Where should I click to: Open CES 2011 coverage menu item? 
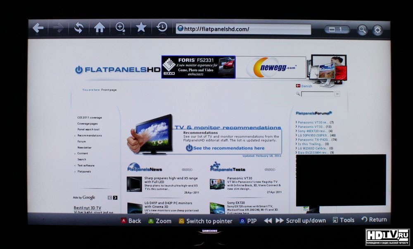point(90,117)
